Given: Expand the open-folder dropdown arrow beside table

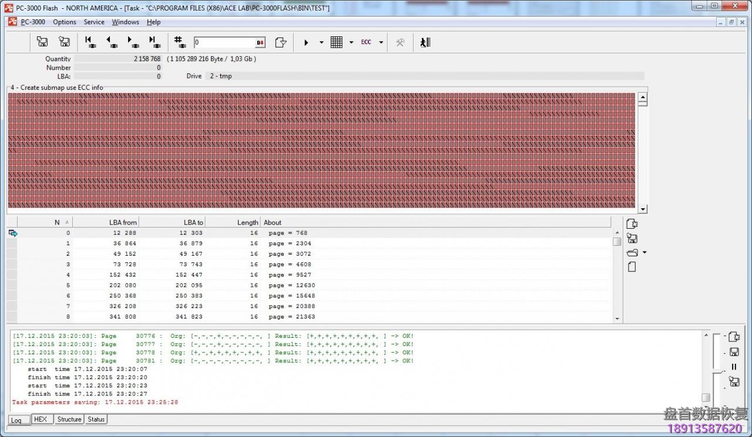Looking at the screenshot, I should click(x=644, y=253).
